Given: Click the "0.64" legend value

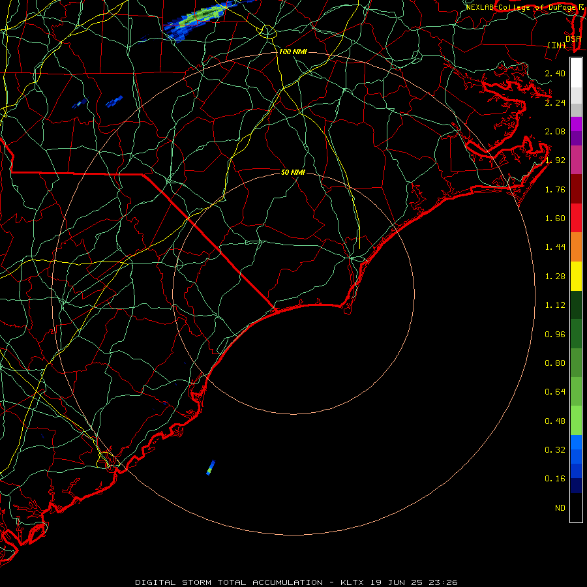Looking at the screenshot, I should [555, 392].
